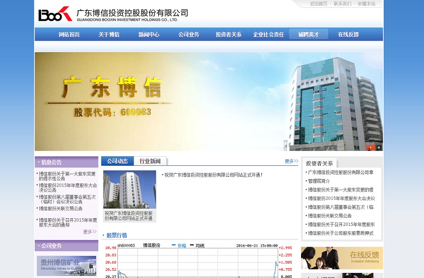Click the 公司业务 sidebar section header

pyautogui.click(x=67, y=246)
